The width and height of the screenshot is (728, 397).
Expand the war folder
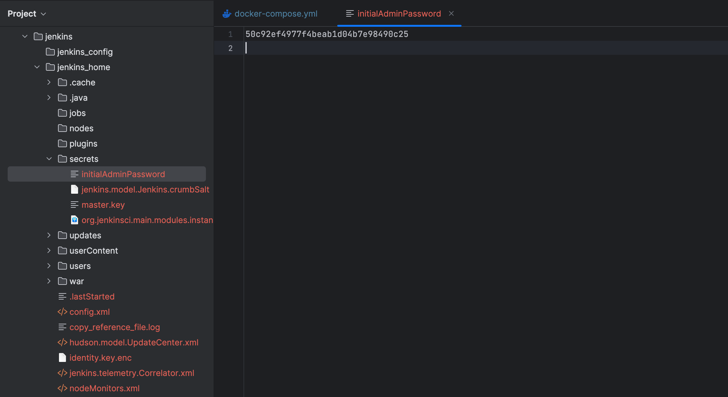[x=49, y=281]
